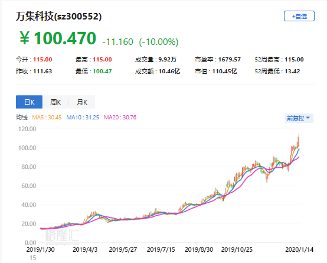Viewport: 327px width, 263px height.
Task: Click x-axis date 2019/8/30
Action: click(199, 249)
